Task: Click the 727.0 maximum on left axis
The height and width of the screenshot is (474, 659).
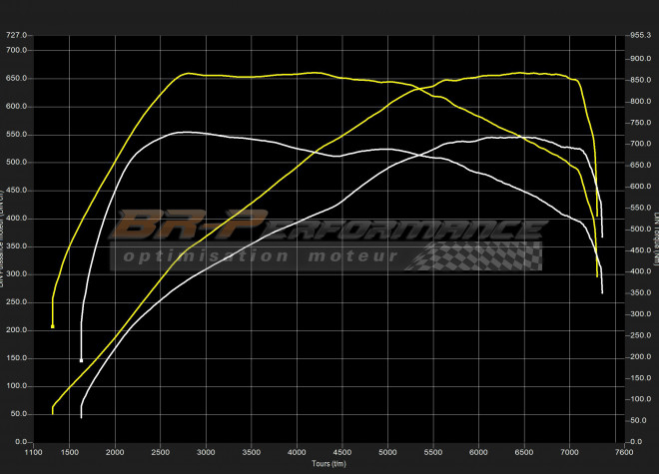Action: 18,35
